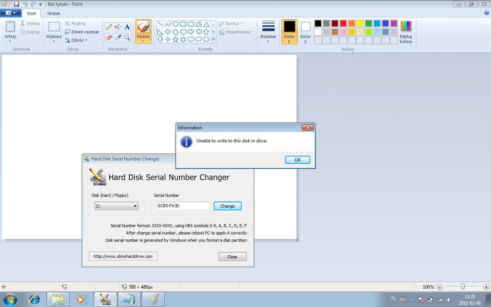Viewport: 491px width, 307px height.
Task: Open the xboxharddrive.com link
Action: click(x=123, y=256)
